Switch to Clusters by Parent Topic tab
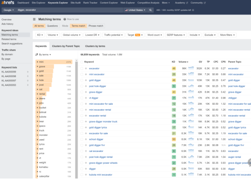The width and height of the screenshot is (251, 183). (x=65, y=46)
